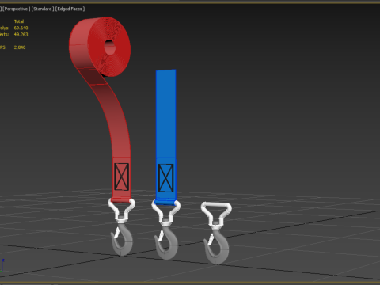
Task: Click the "Total" statistics column header
Action: click(x=19, y=21)
